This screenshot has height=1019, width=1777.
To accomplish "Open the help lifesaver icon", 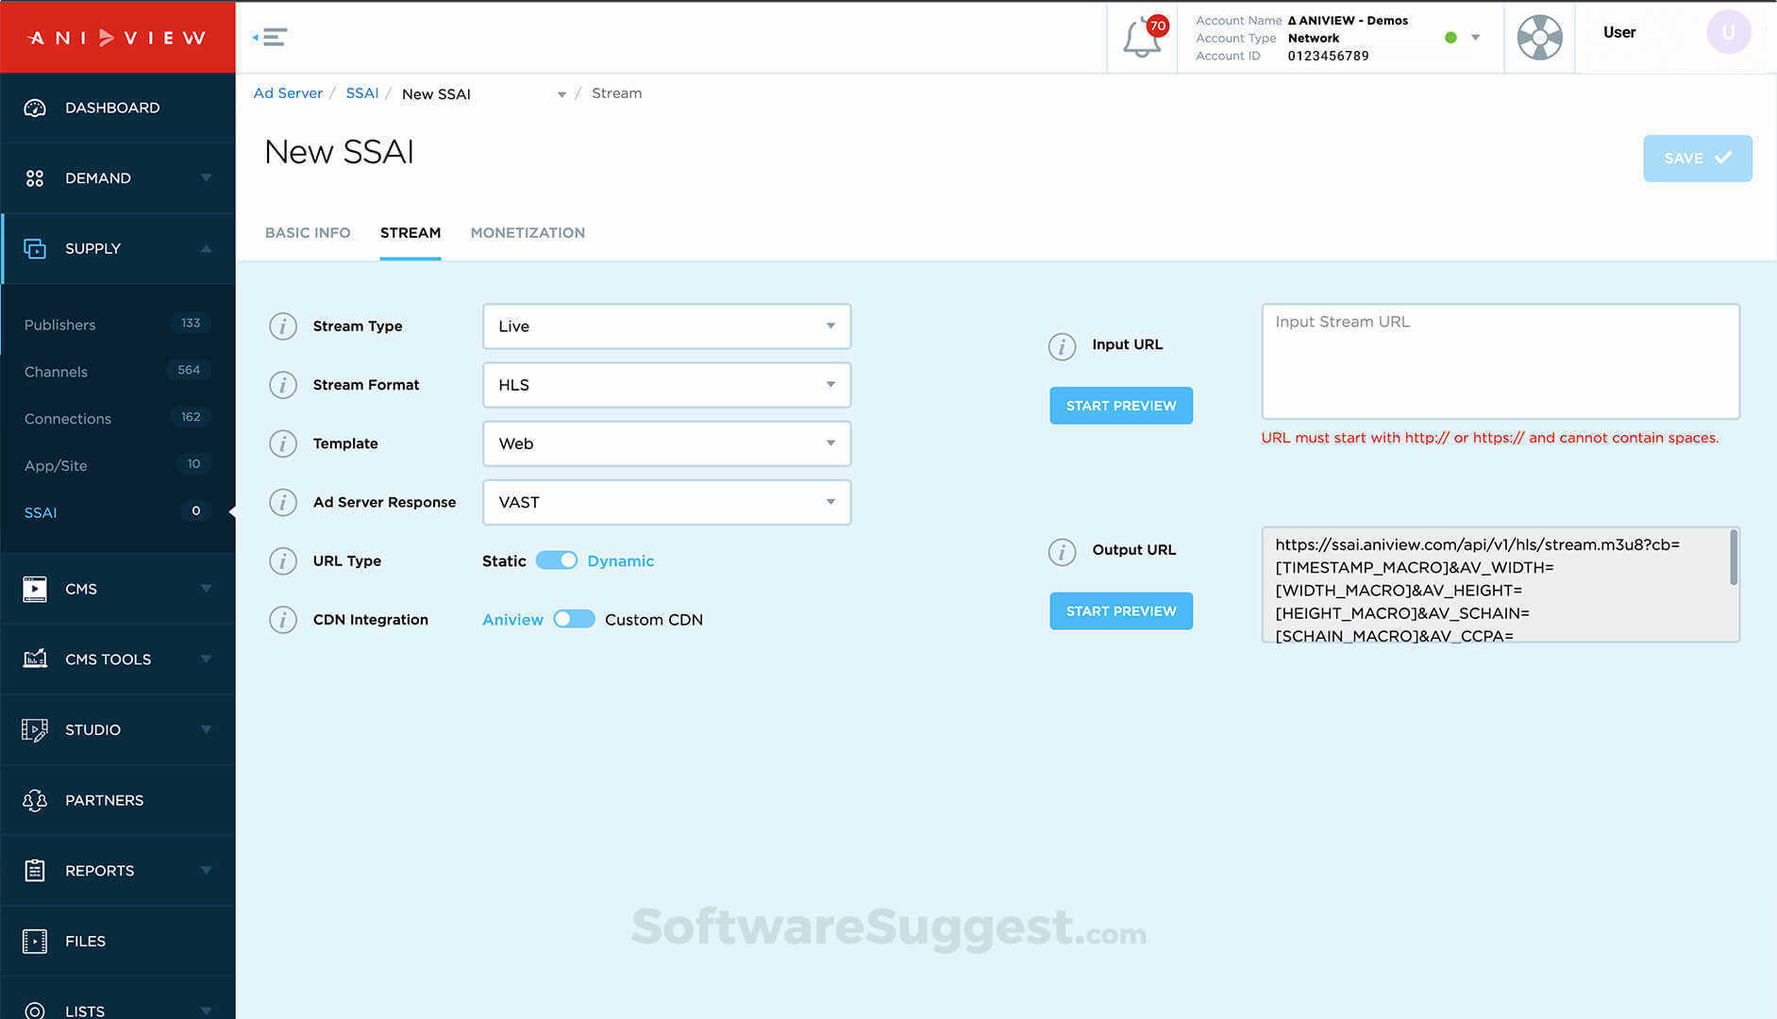I will pos(1538,38).
